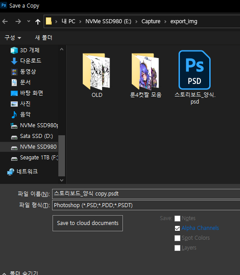Open 3D 개체 in the sidebar
Viewport: 240px width, 275px height.
pos(29,50)
